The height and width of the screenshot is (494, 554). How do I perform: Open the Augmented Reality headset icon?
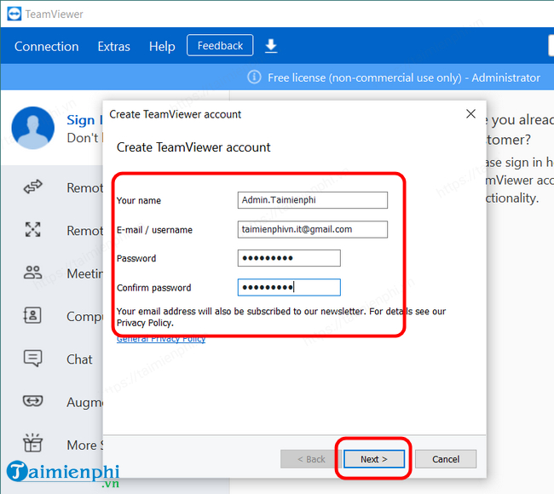coord(33,401)
